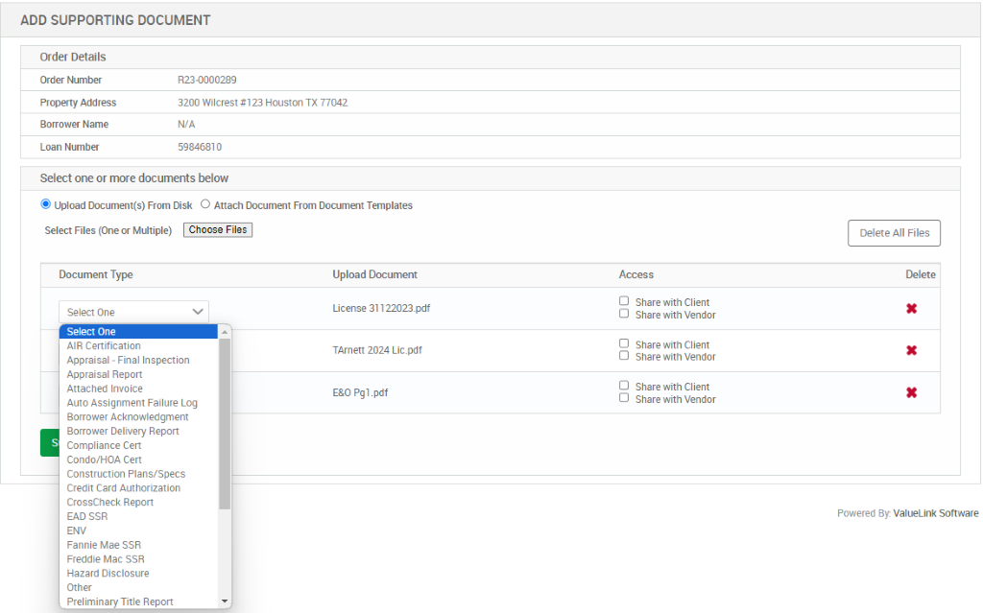Image resolution: width=983 pixels, height=613 pixels.
Task: Delete the License 31122023.pdf row
Action: (x=912, y=308)
